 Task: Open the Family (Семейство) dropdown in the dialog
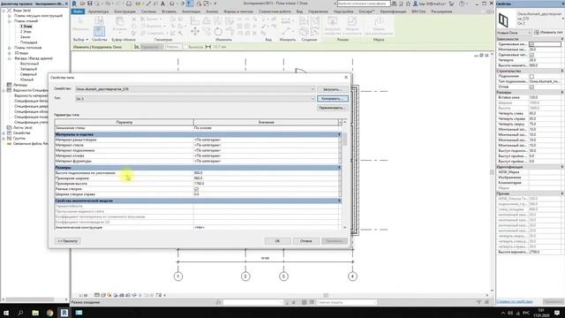(x=313, y=89)
